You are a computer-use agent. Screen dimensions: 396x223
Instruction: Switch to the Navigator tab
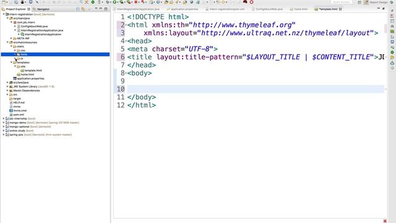point(41,9)
